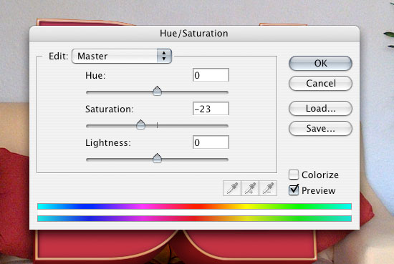The height and width of the screenshot is (264, 394).
Task: Open the Edit Master dropdown
Action: (x=122, y=56)
